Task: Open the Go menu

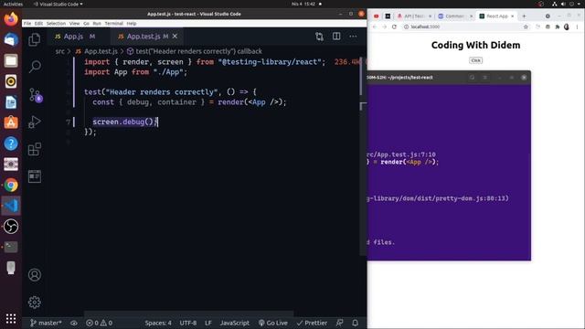Action: tap(86, 24)
